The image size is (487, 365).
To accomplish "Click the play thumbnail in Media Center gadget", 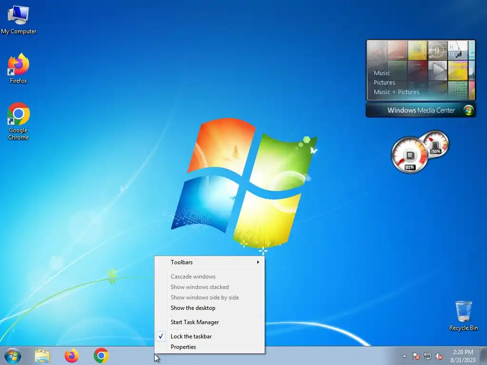I will [x=438, y=70].
